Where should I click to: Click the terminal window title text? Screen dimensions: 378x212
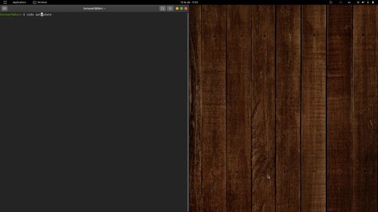(x=94, y=8)
